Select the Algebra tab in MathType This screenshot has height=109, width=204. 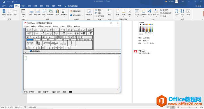[30, 40]
